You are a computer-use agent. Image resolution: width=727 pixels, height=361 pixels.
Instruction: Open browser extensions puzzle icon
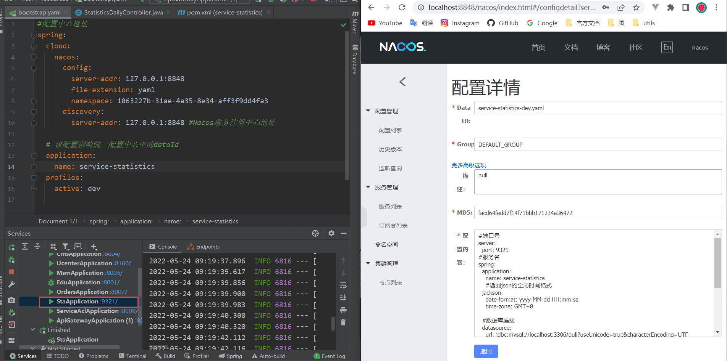click(x=670, y=7)
